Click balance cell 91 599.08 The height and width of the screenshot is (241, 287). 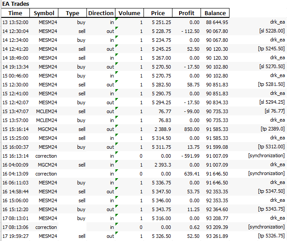coord(217,147)
